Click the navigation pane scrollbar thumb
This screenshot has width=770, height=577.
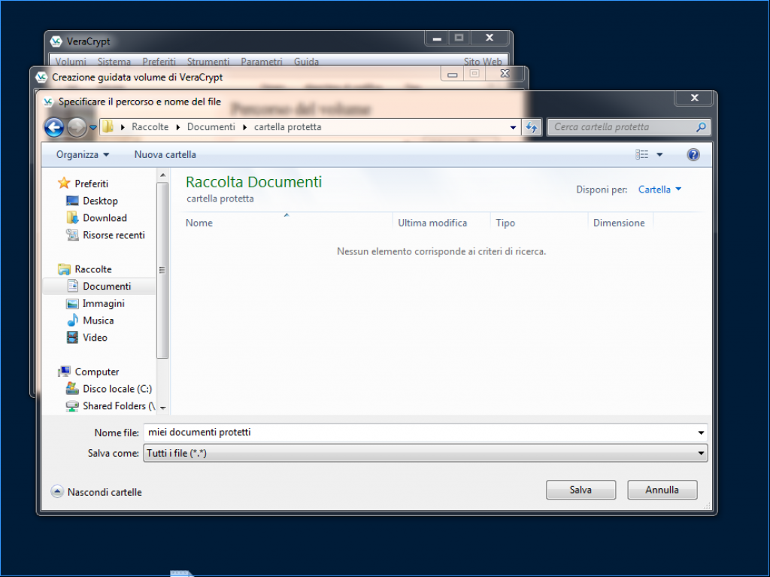point(162,270)
